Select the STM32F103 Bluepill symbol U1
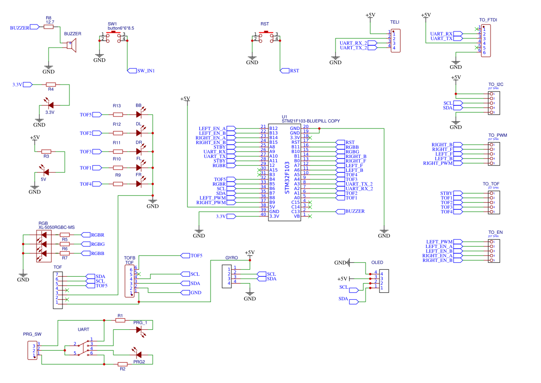Viewport: 541px width, 383px height. pos(285,171)
